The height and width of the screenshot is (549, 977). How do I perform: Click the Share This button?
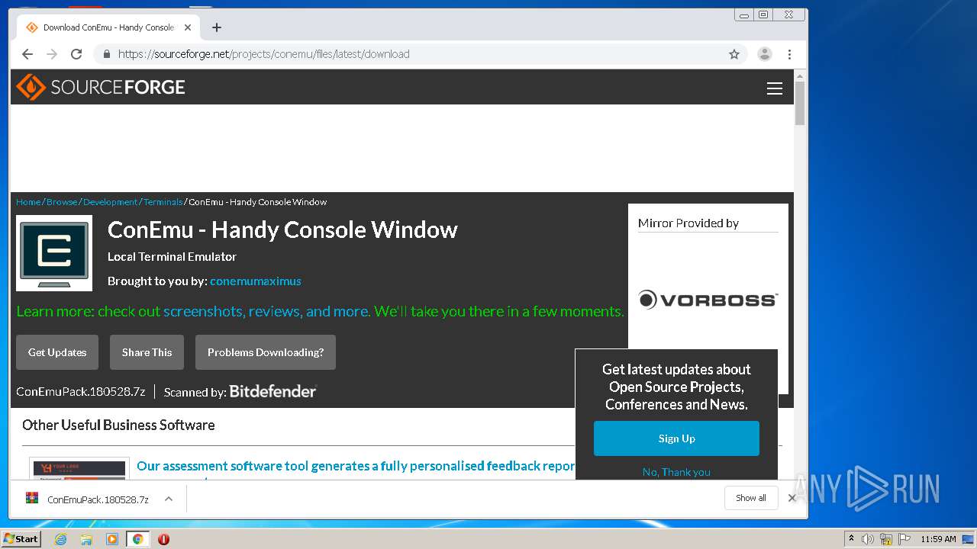[x=147, y=352]
